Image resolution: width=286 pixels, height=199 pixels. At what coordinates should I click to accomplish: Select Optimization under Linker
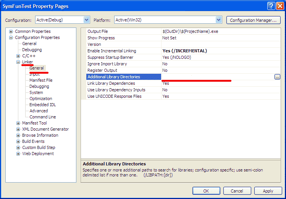(41, 99)
